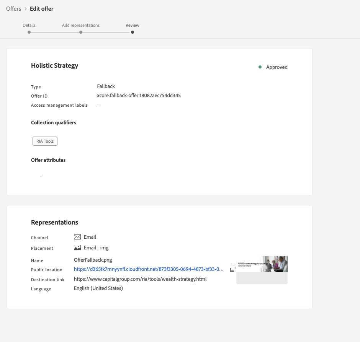Select the Review step
Screen dimensions: 360x342
pyautogui.click(x=133, y=25)
